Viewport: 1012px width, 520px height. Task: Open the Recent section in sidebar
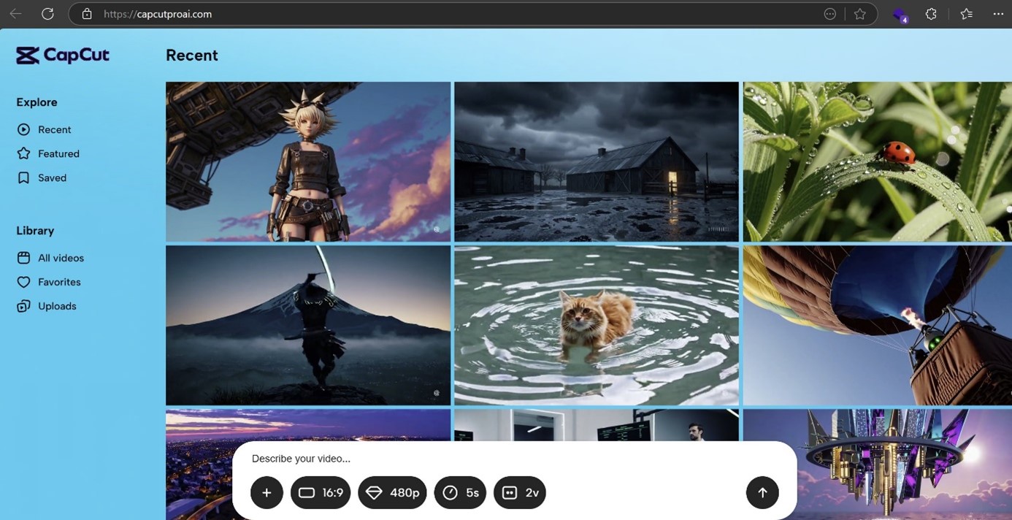(x=45, y=129)
